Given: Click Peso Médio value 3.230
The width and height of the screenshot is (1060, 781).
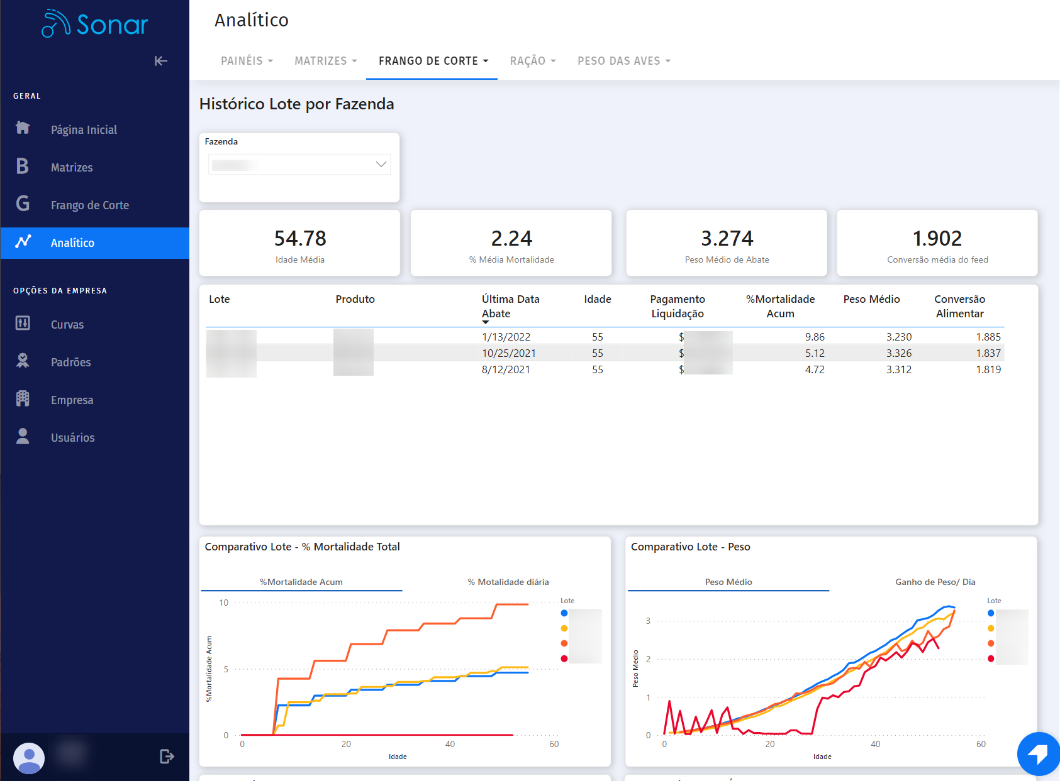Looking at the screenshot, I should (899, 337).
